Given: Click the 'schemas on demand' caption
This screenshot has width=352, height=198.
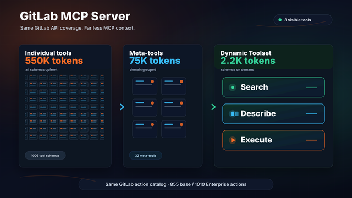Looking at the screenshot, I should (237, 70).
